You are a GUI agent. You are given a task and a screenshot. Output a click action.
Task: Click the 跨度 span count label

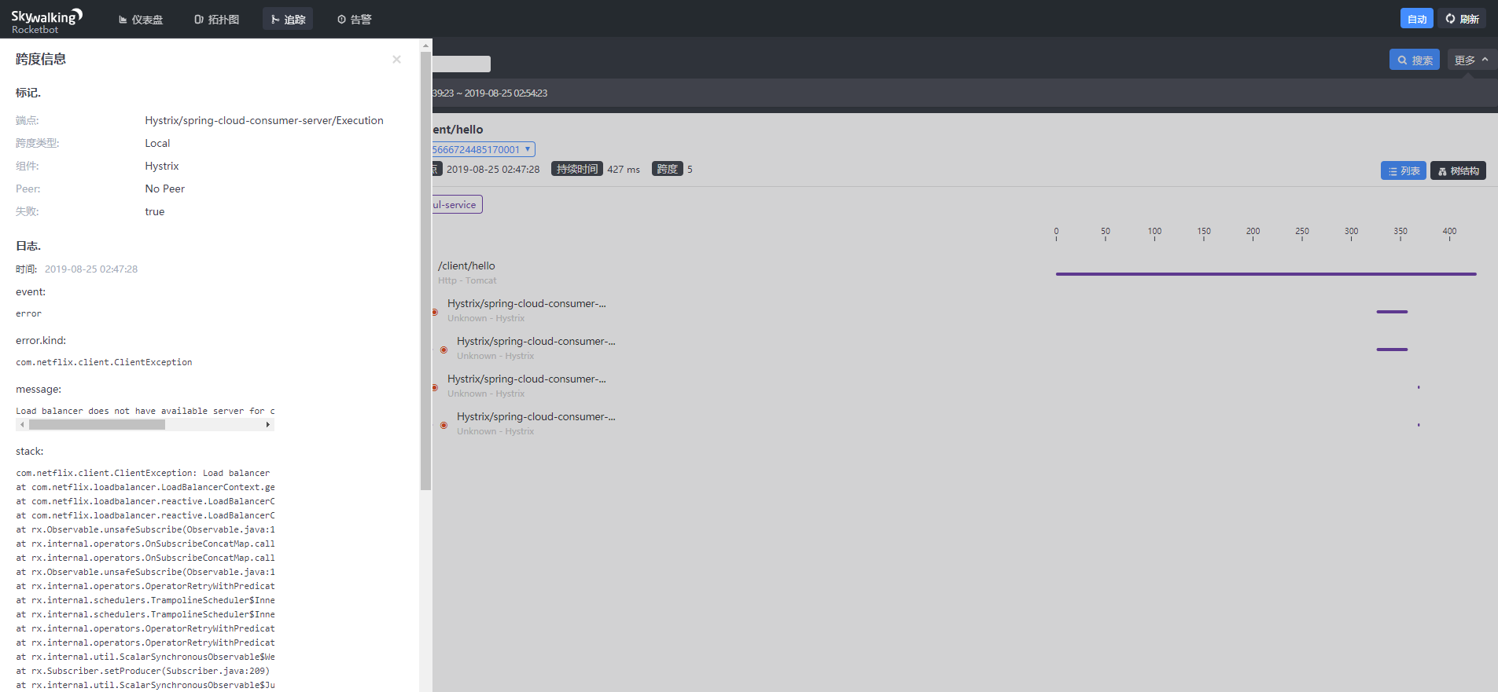667,169
